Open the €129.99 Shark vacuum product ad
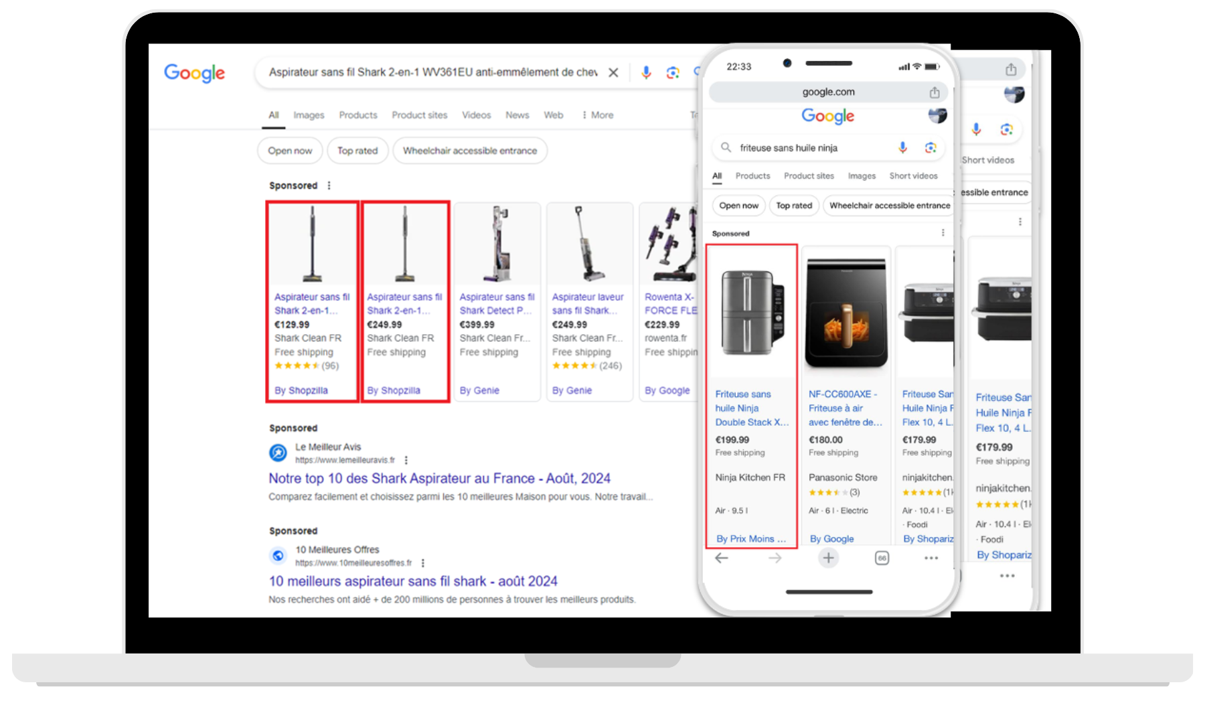This screenshot has width=1205, height=703. (312, 301)
